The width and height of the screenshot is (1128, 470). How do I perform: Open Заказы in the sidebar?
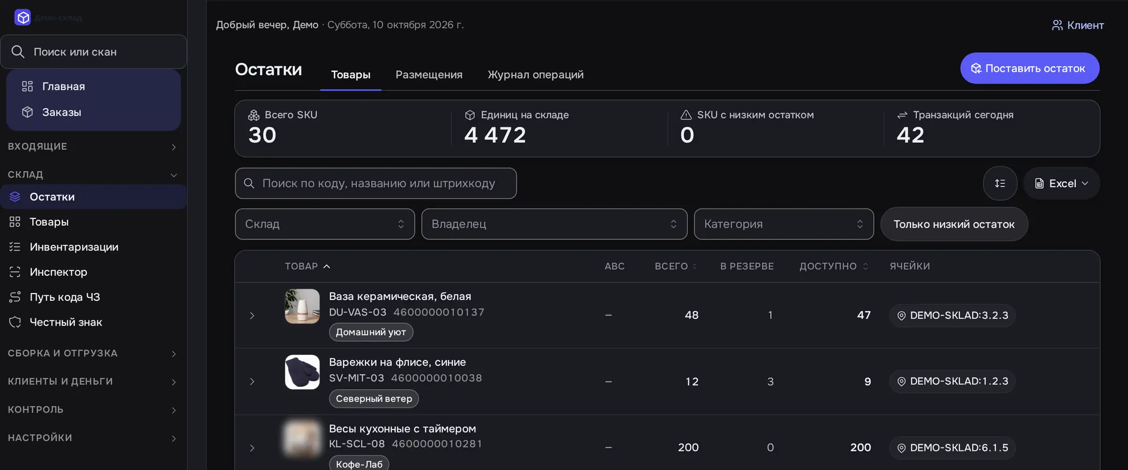pos(93,112)
